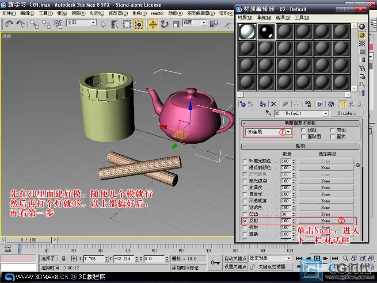Open the 修改器(O) menu
Screen dimensions: 377x283
point(118,13)
